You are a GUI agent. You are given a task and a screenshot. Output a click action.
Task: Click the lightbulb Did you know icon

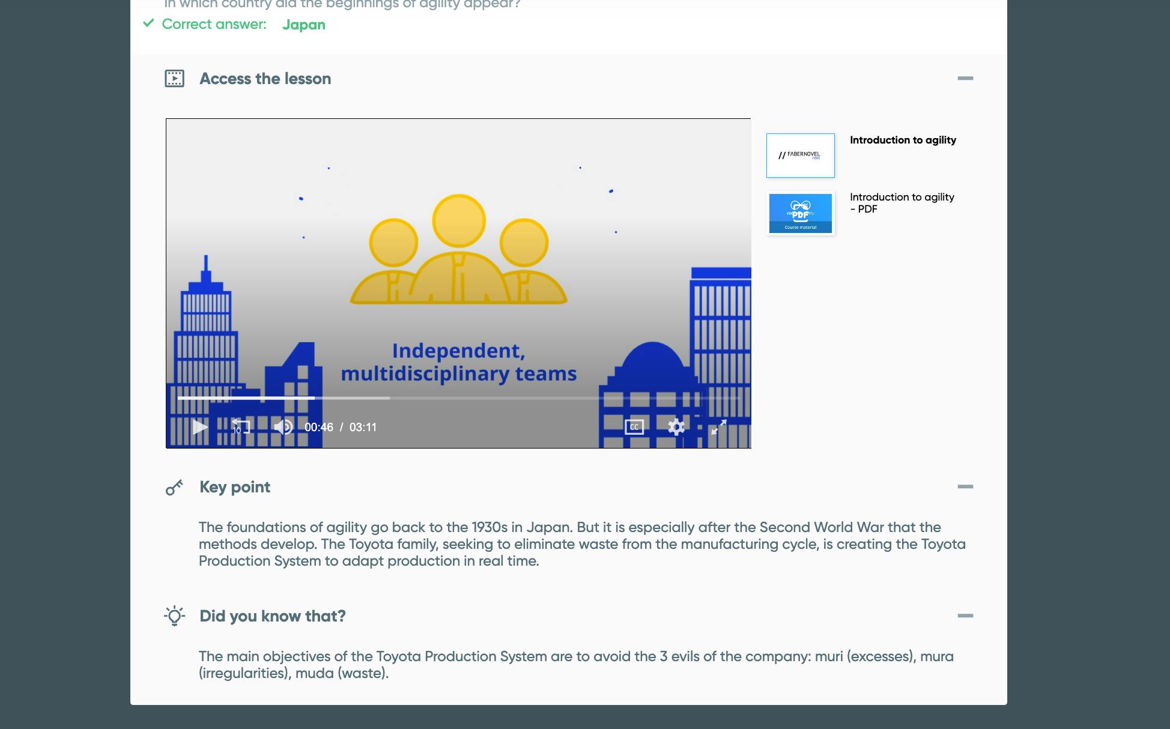pos(175,616)
